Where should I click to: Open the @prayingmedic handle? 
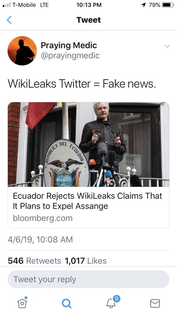70,55
